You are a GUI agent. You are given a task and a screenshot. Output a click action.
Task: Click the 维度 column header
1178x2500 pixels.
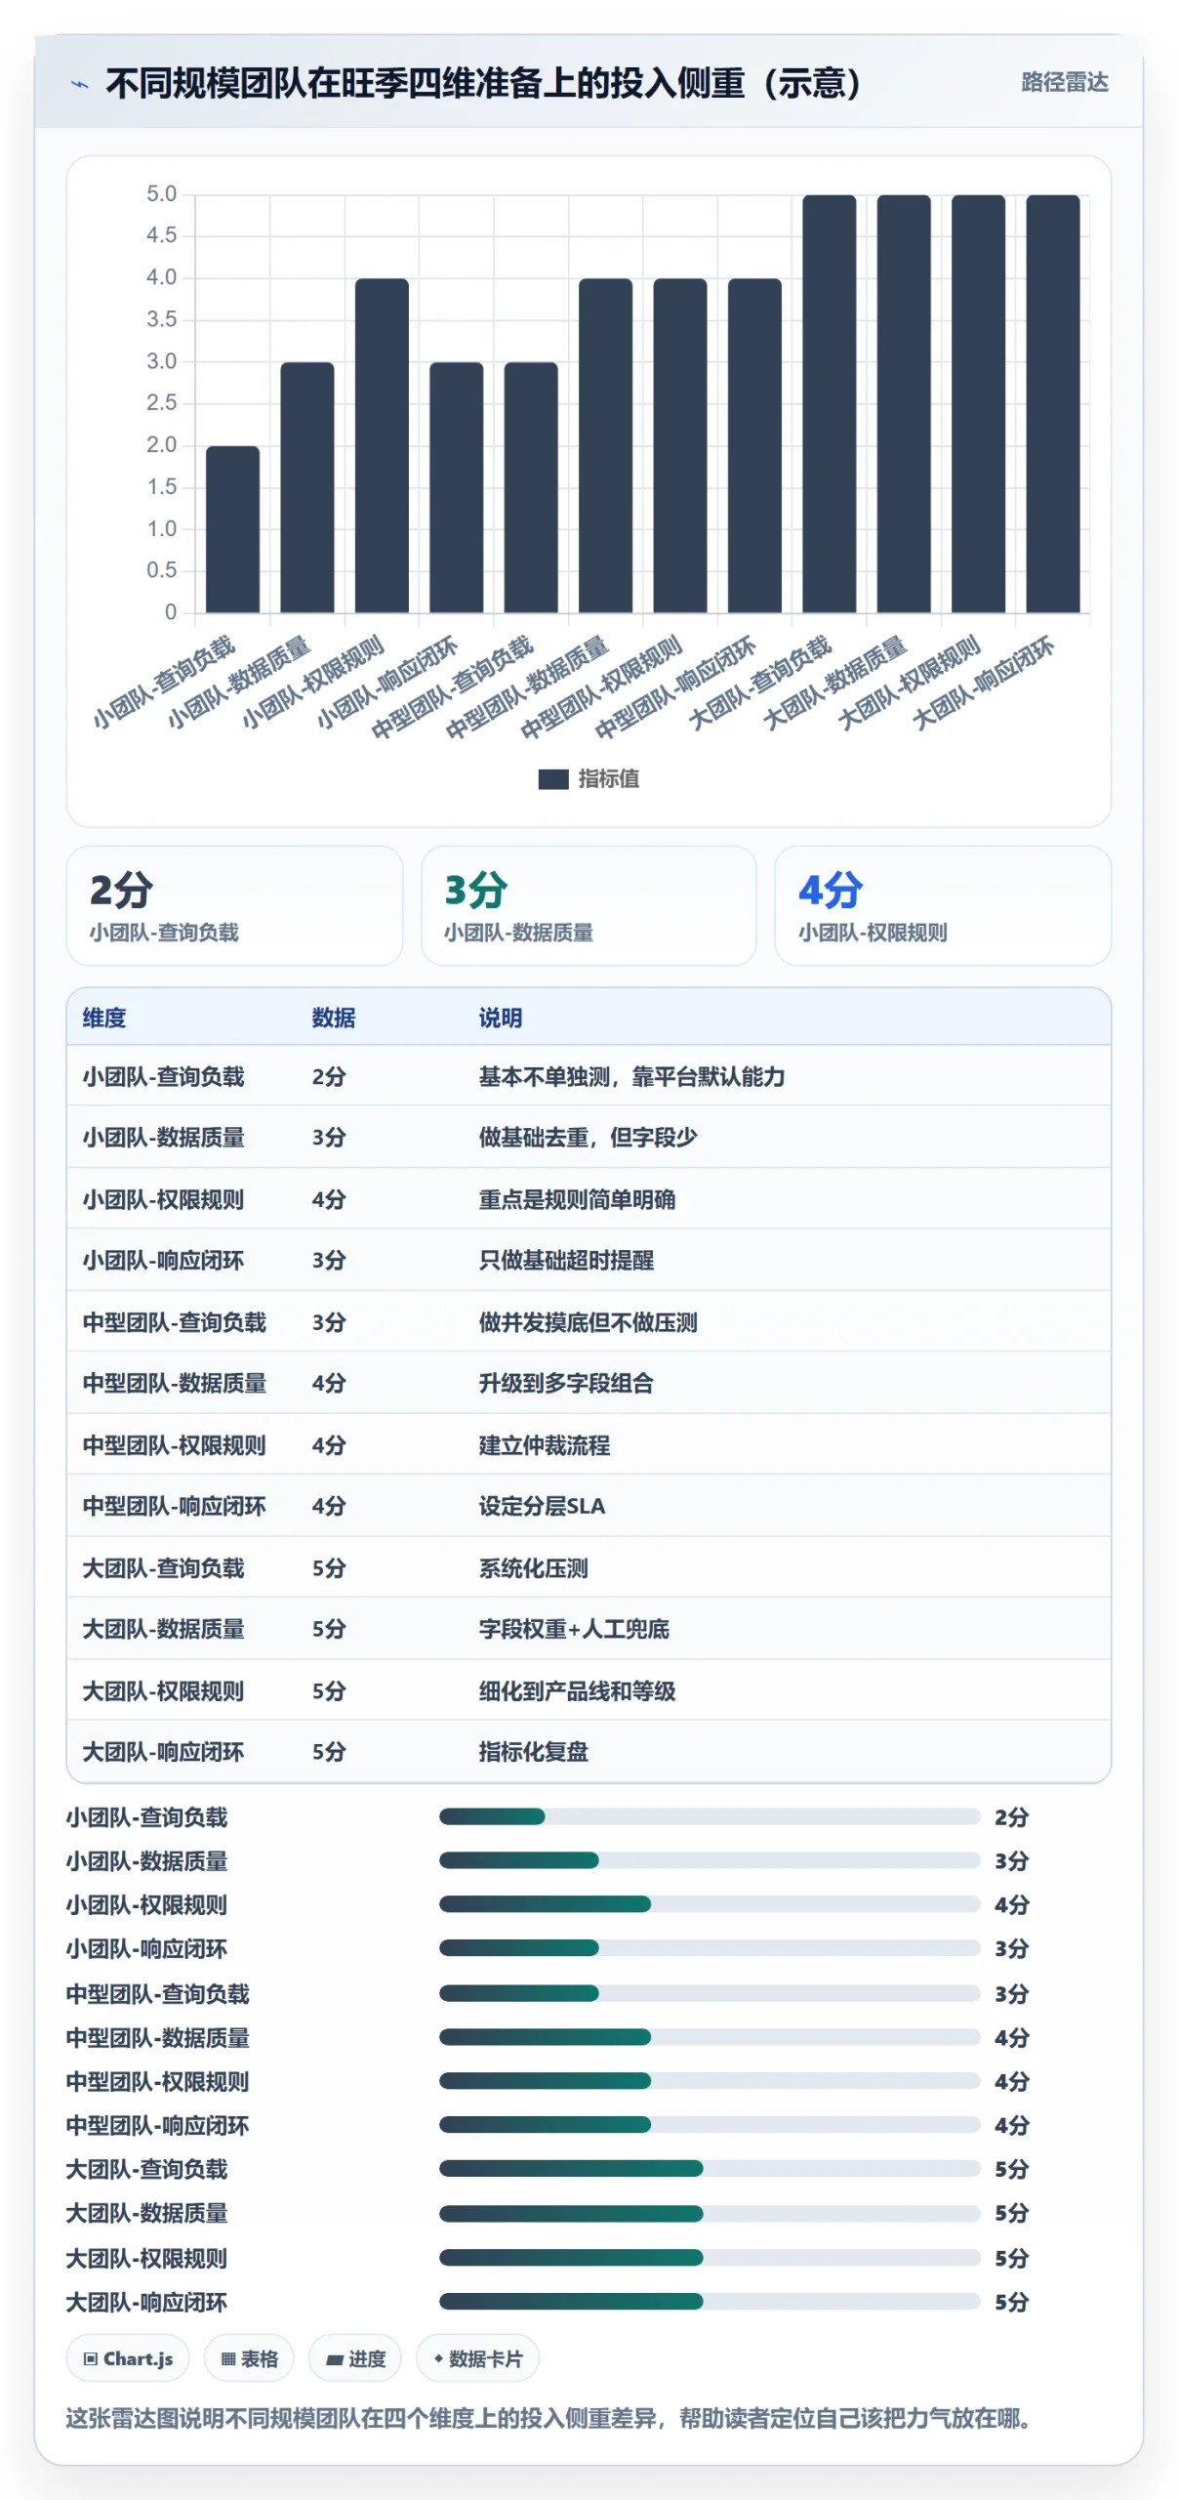(104, 1018)
